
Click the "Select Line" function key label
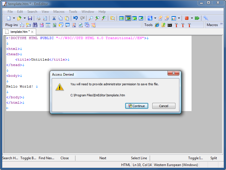pyautogui.click(x=139, y=158)
